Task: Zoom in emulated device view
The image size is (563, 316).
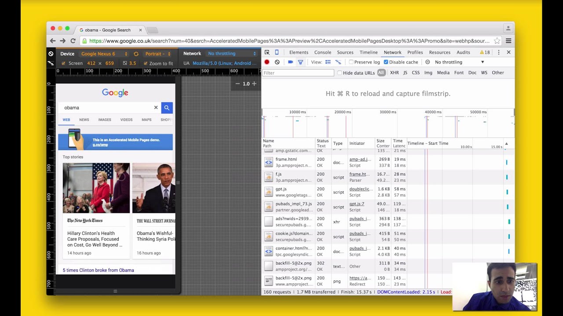Action: click(x=254, y=83)
